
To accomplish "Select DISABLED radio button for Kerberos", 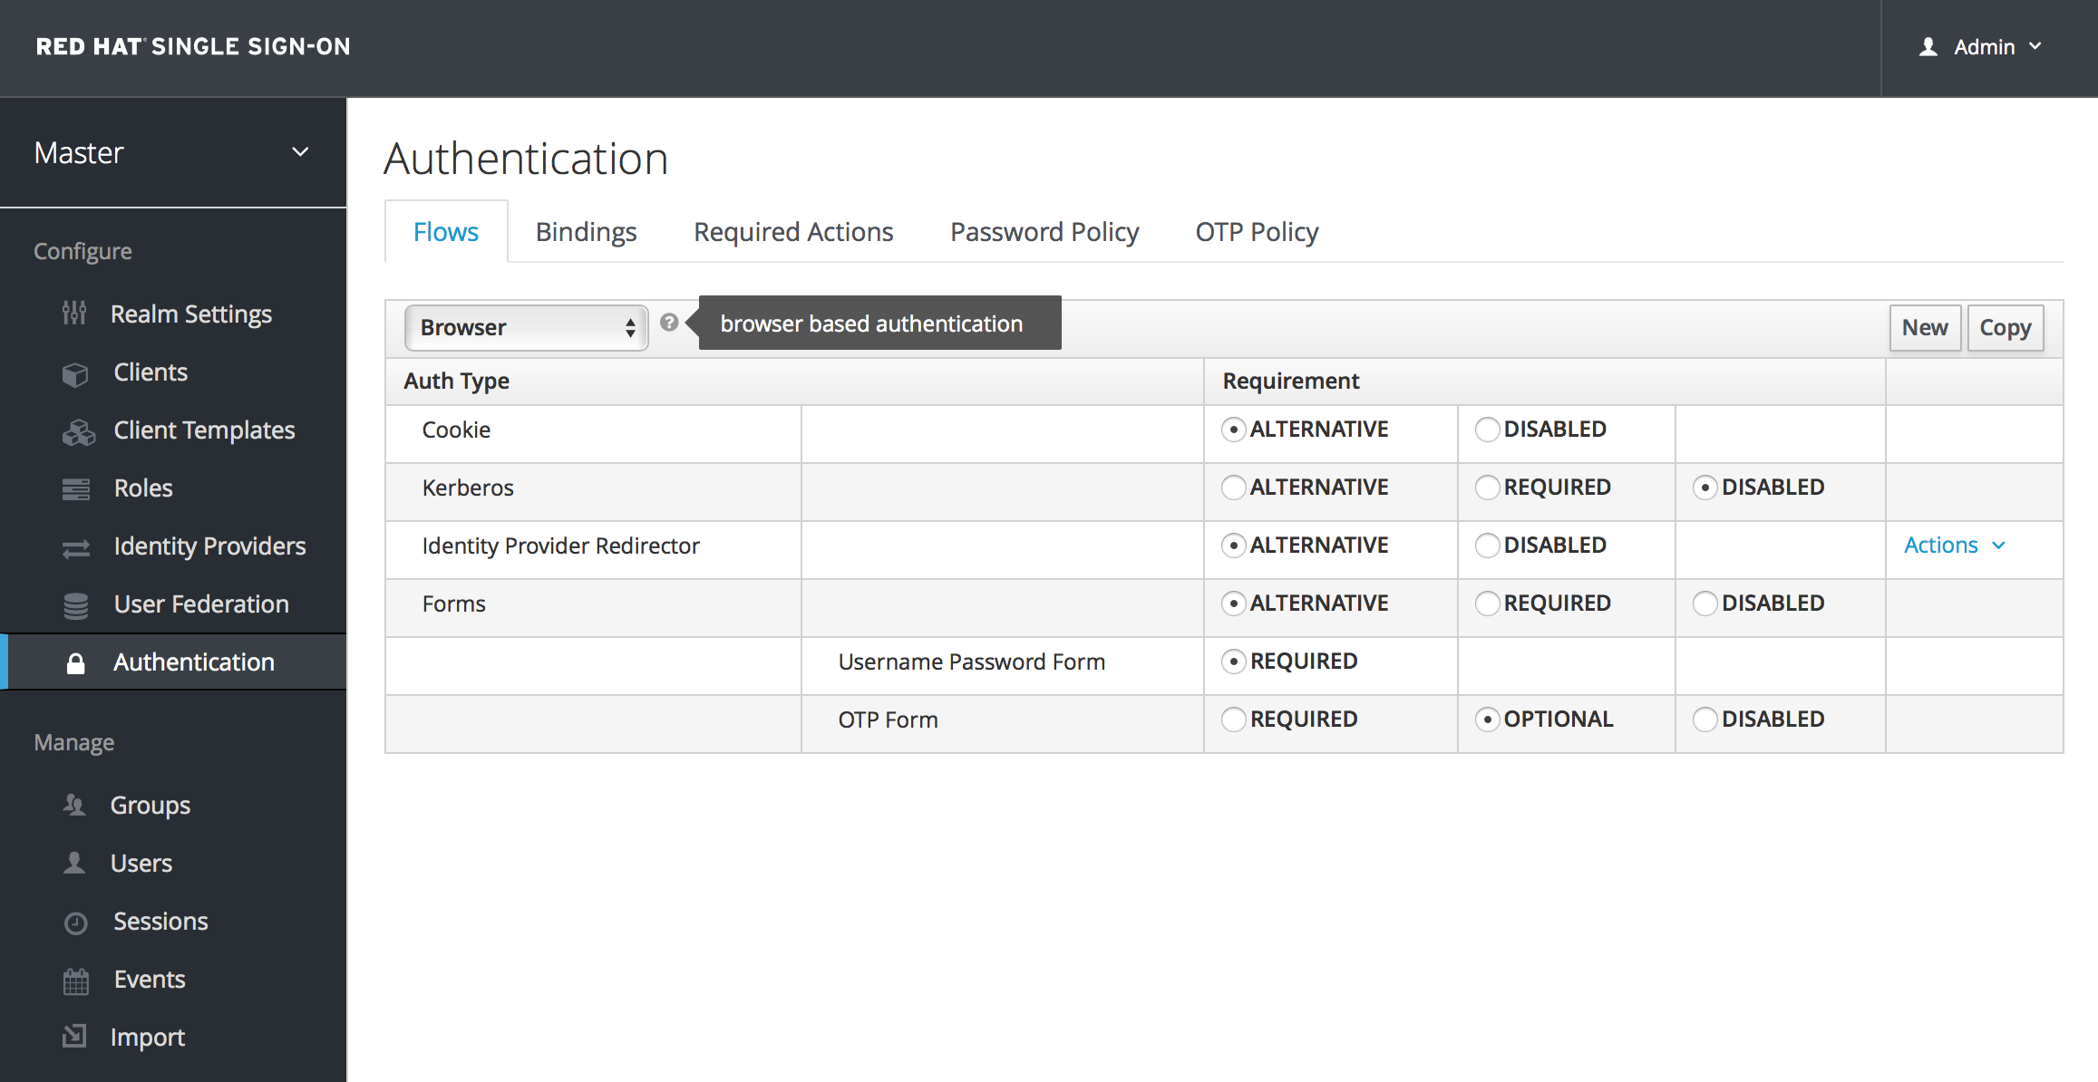I will coord(1702,488).
